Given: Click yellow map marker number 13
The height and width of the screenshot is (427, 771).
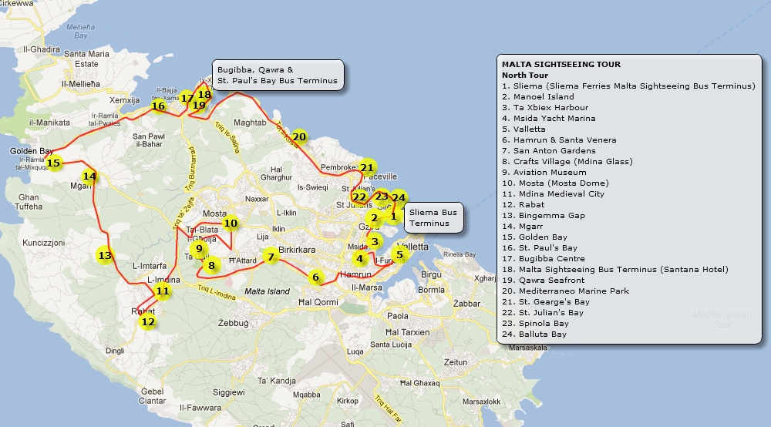Looking at the screenshot, I should tap(105, 256).
